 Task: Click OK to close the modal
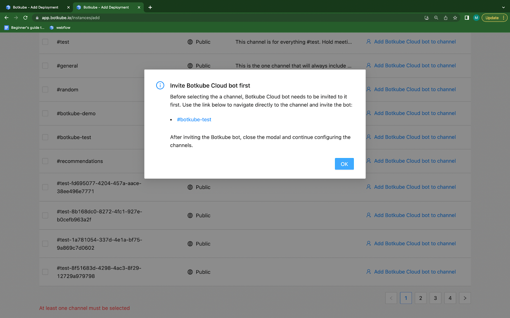(344, 164)
